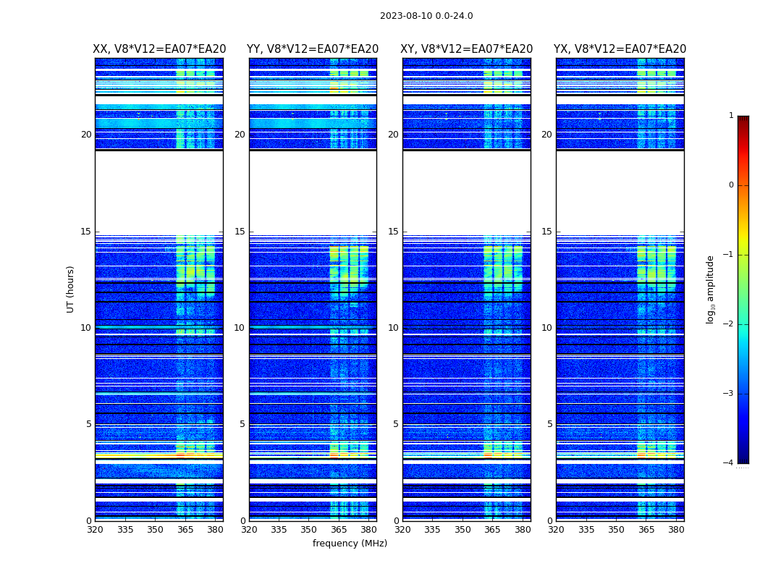
Task: Click the 380 frequency tick under the YX panel
Action: point(676,529)
